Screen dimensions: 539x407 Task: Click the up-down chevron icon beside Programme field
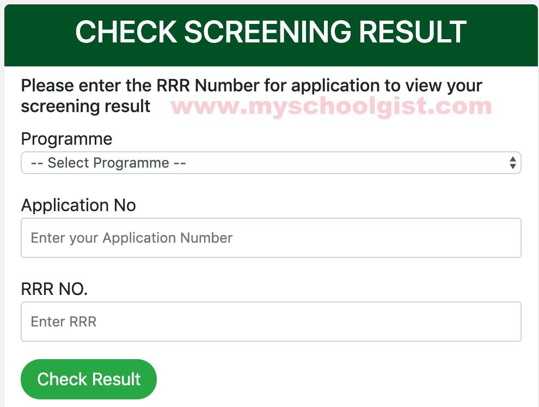(512, 163)
